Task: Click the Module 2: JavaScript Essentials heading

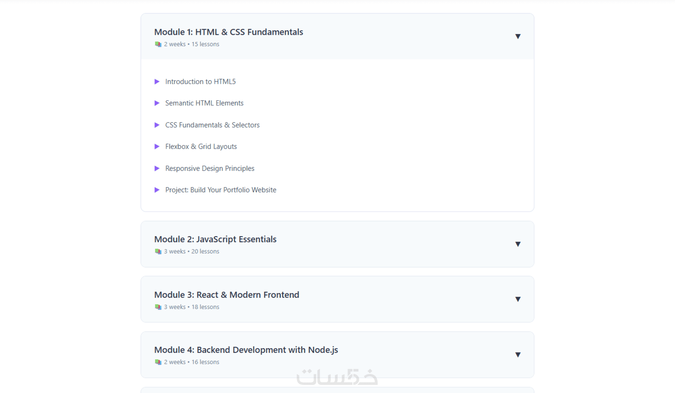Action: click(215, 239)
